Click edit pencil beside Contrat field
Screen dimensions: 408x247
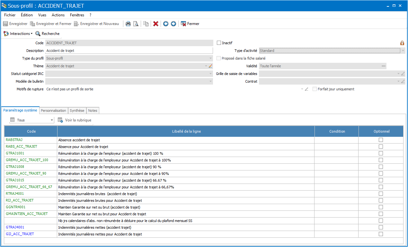[403, 81]
